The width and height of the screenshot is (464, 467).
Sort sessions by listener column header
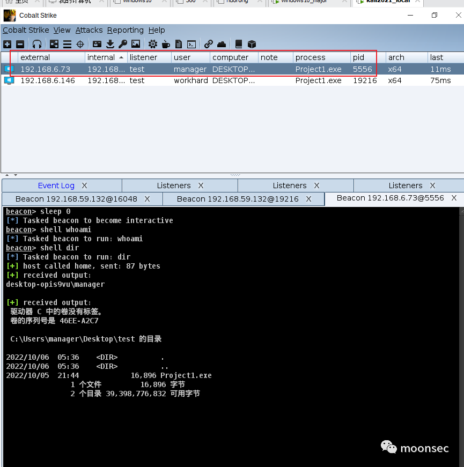(149, 57)
